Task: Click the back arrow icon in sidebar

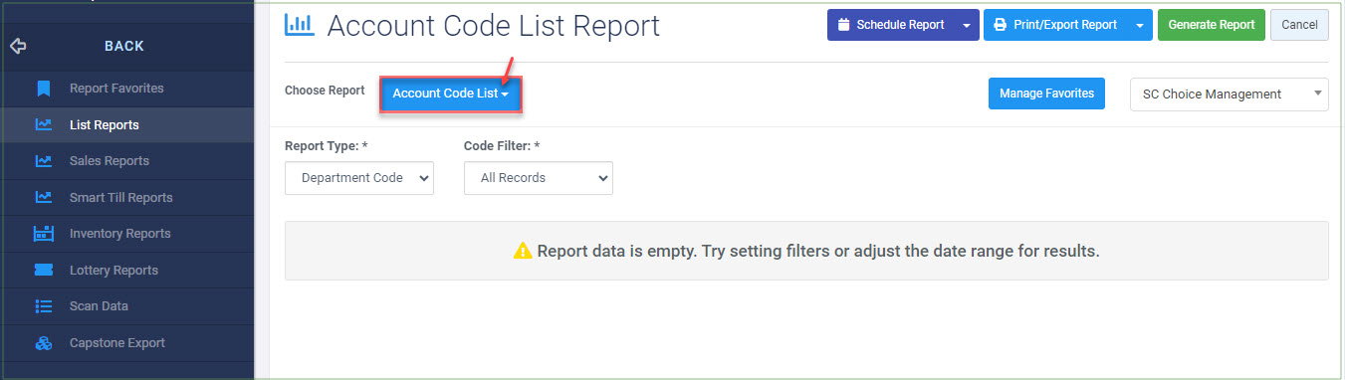Action: pyautogui.click(x=17, y=46)
